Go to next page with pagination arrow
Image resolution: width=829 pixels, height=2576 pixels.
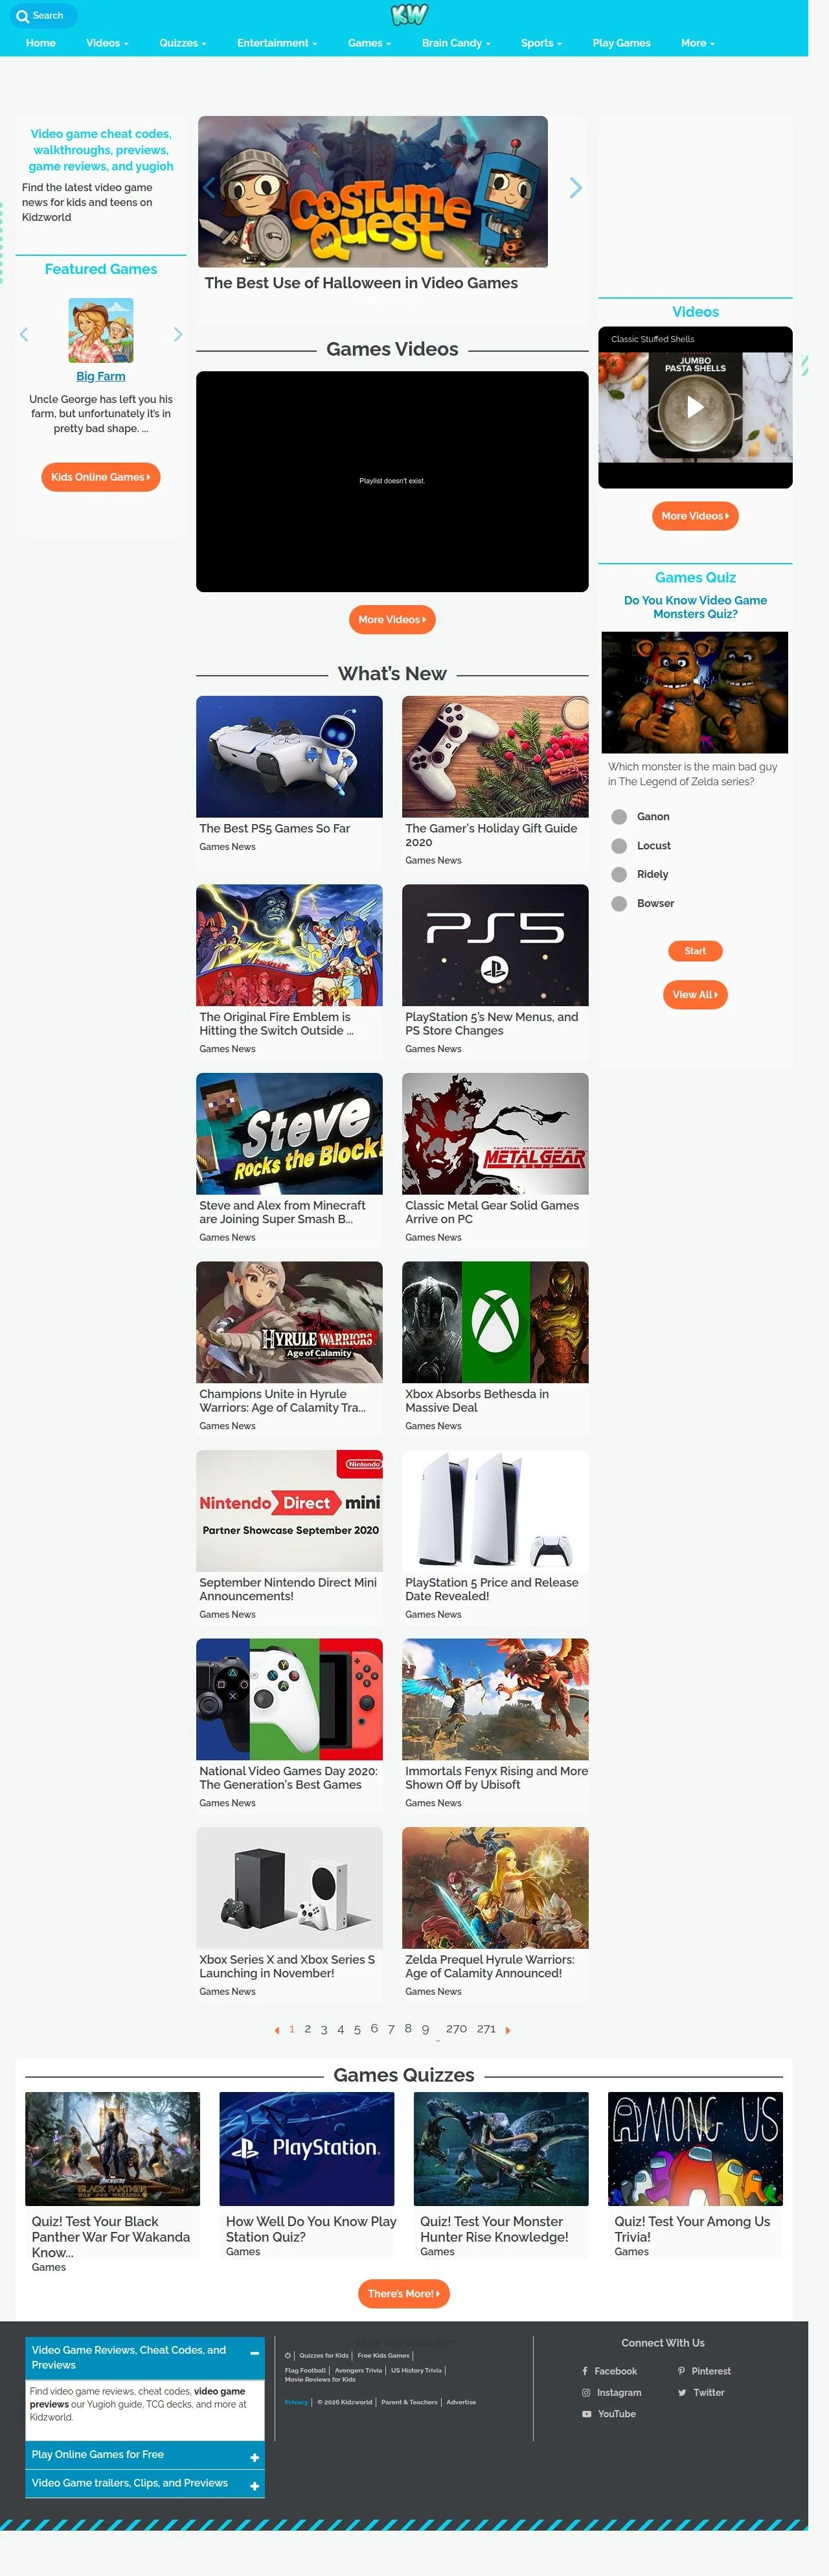pyautogui.click(x=508, y=2030)
